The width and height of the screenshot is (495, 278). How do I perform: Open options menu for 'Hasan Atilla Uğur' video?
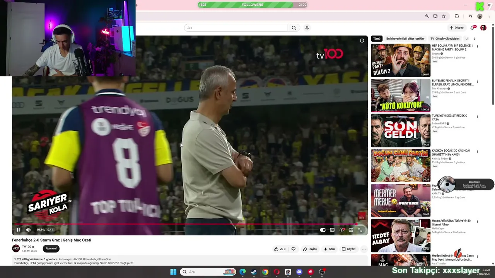click(x=477, y=221)
